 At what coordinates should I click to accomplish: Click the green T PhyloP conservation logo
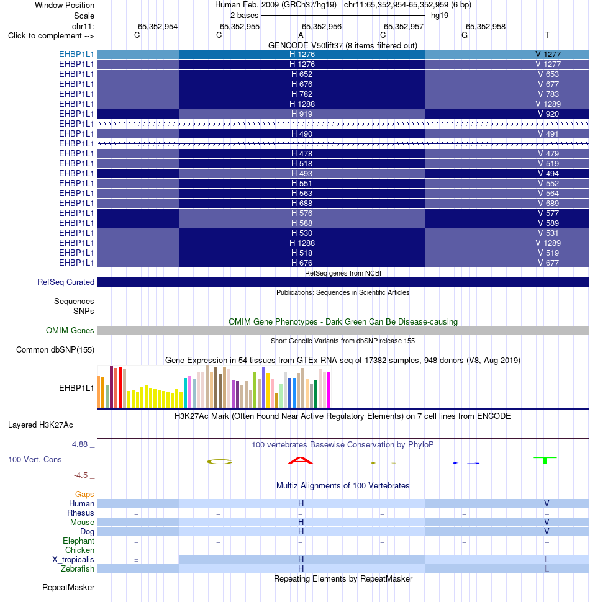pyautogui.click(x=545, y=460)
